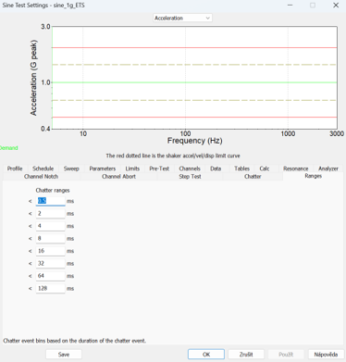Cancel with the Zrušit button
The height and width of the screenshot is (362, 346).
click(x=246, y=355)
